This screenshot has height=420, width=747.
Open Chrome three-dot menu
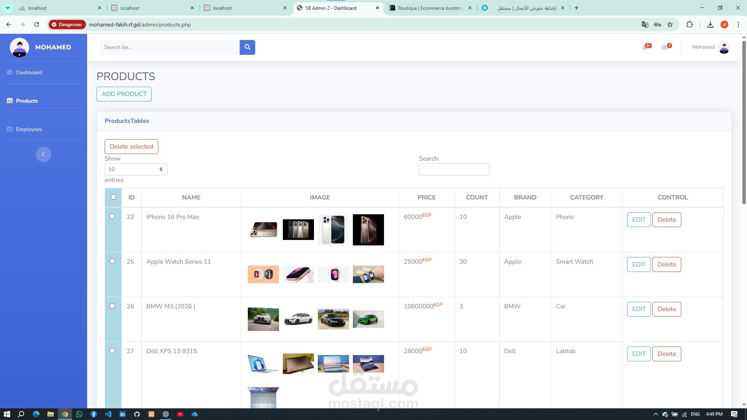pyautogui.click(x=738, y=24)
